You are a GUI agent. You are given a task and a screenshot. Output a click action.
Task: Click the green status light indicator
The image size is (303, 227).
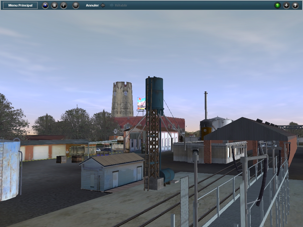(x=278, y=5)
